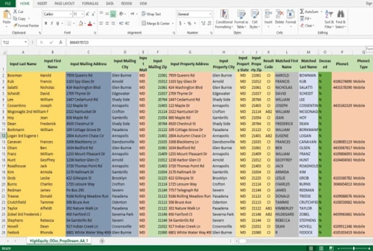Click Increase Decimal icon

pos(203,23)
